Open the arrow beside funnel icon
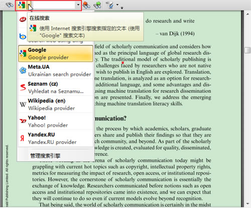Screen dimensions: 251x208 point(117,5)
